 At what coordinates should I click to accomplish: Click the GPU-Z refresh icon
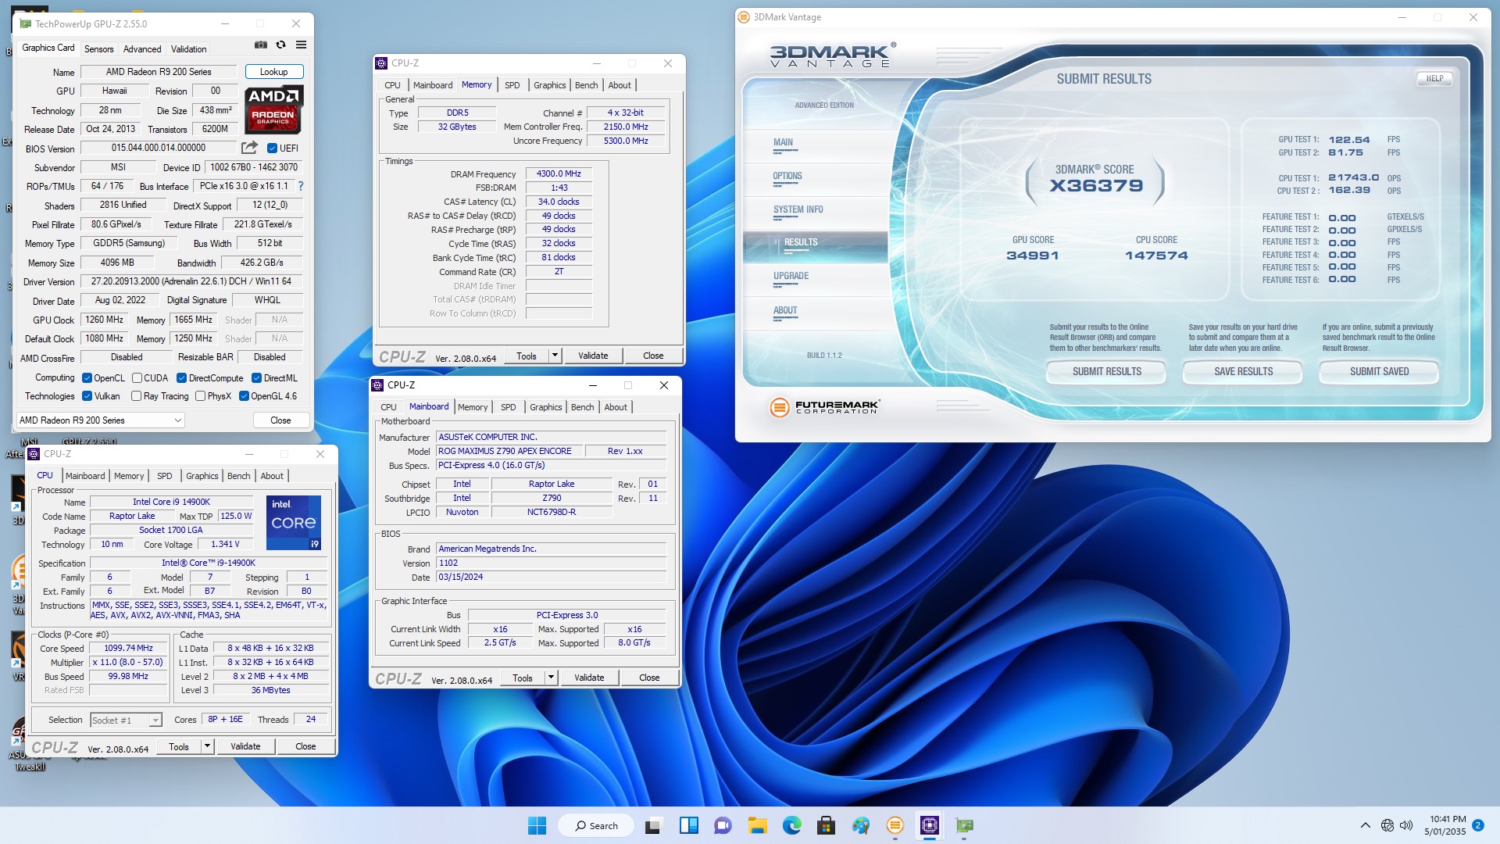281,45
